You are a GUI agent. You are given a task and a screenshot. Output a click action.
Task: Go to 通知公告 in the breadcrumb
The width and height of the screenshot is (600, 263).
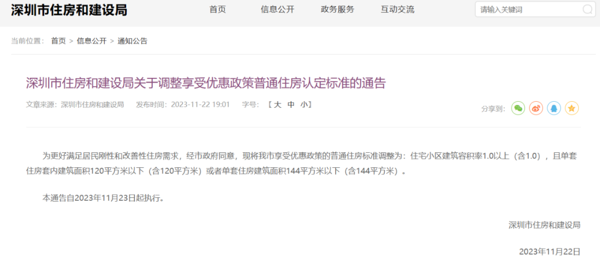pyautogui.click(x=132, y=41)
